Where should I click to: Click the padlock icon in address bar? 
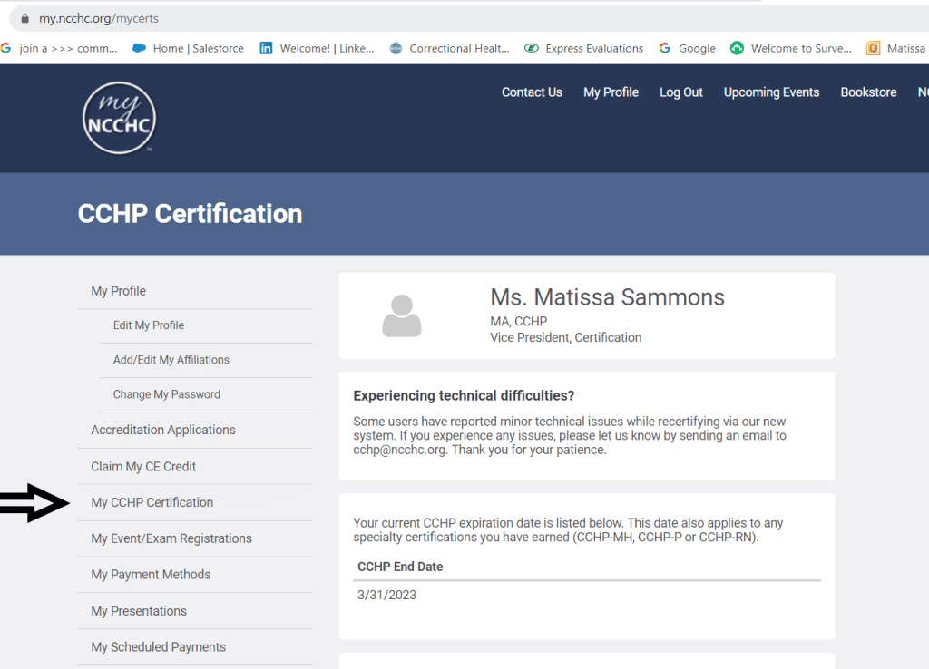pos(24,18)
